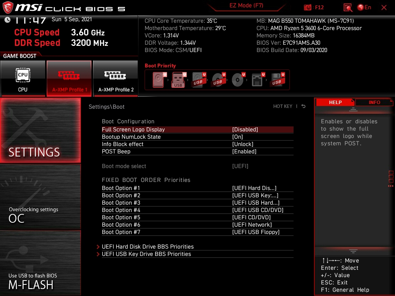The image size is (395, 296).
Task: Open the M-FLASH section
Action: coord(40,263)
